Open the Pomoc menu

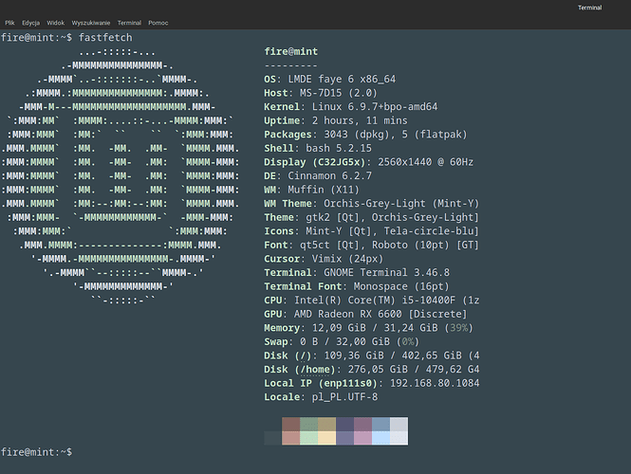(158, 23)
